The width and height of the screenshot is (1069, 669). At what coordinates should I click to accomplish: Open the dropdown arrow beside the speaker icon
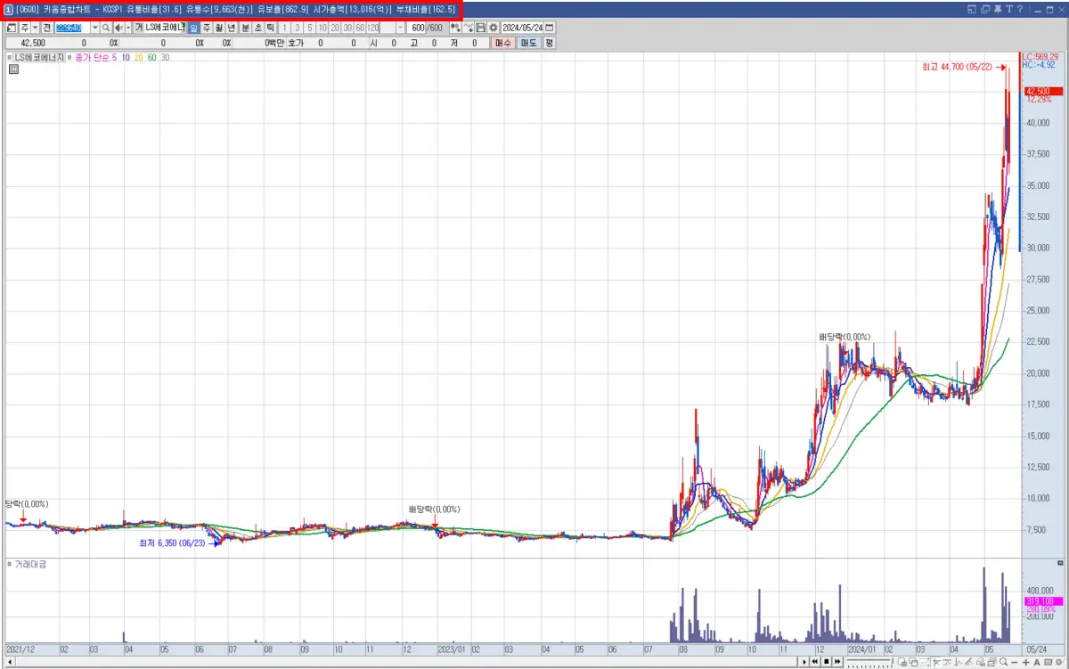click(128, 28)
